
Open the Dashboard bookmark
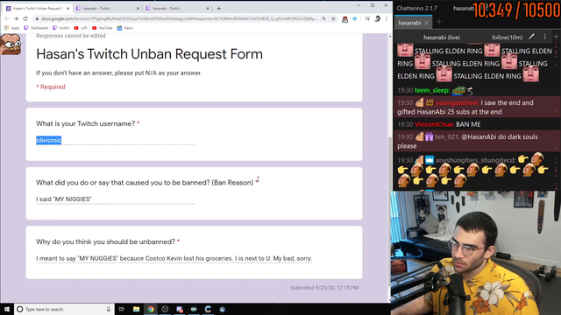tap(36, 28)
